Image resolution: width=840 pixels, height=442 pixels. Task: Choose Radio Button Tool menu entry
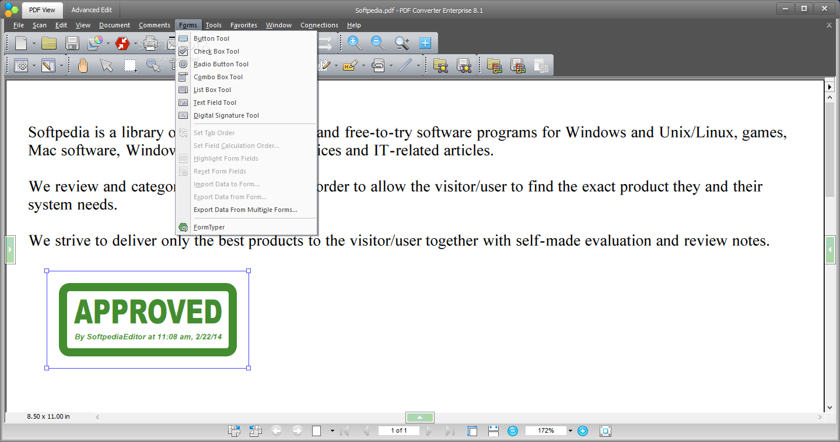(246, 64)
